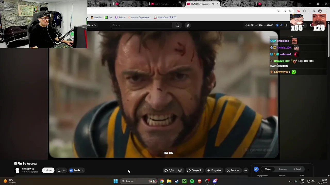Switch to the AI Coach tab

297,169
